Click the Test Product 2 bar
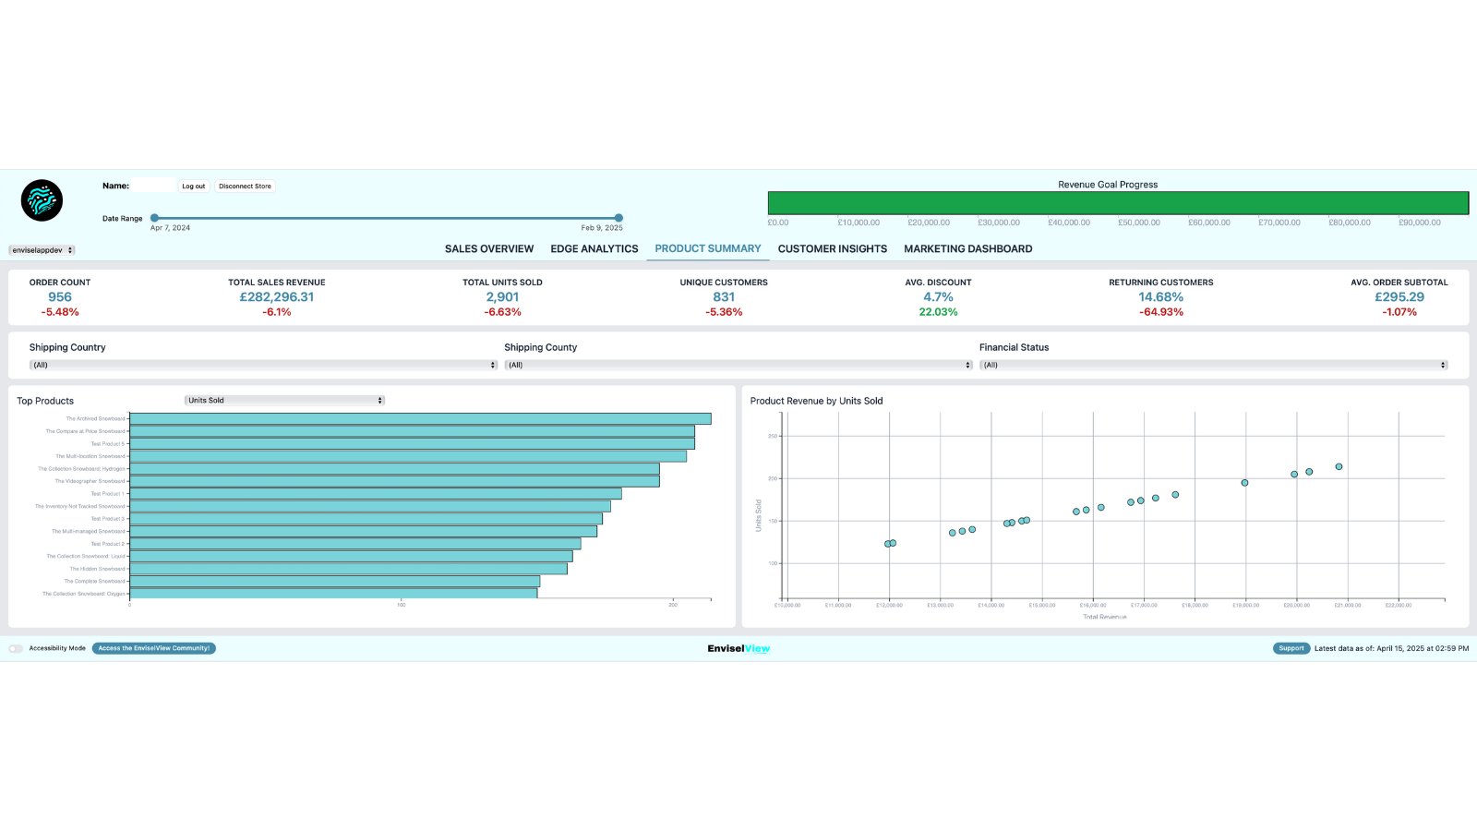Screen dimensions: 1477x831 tap(355, 544)
